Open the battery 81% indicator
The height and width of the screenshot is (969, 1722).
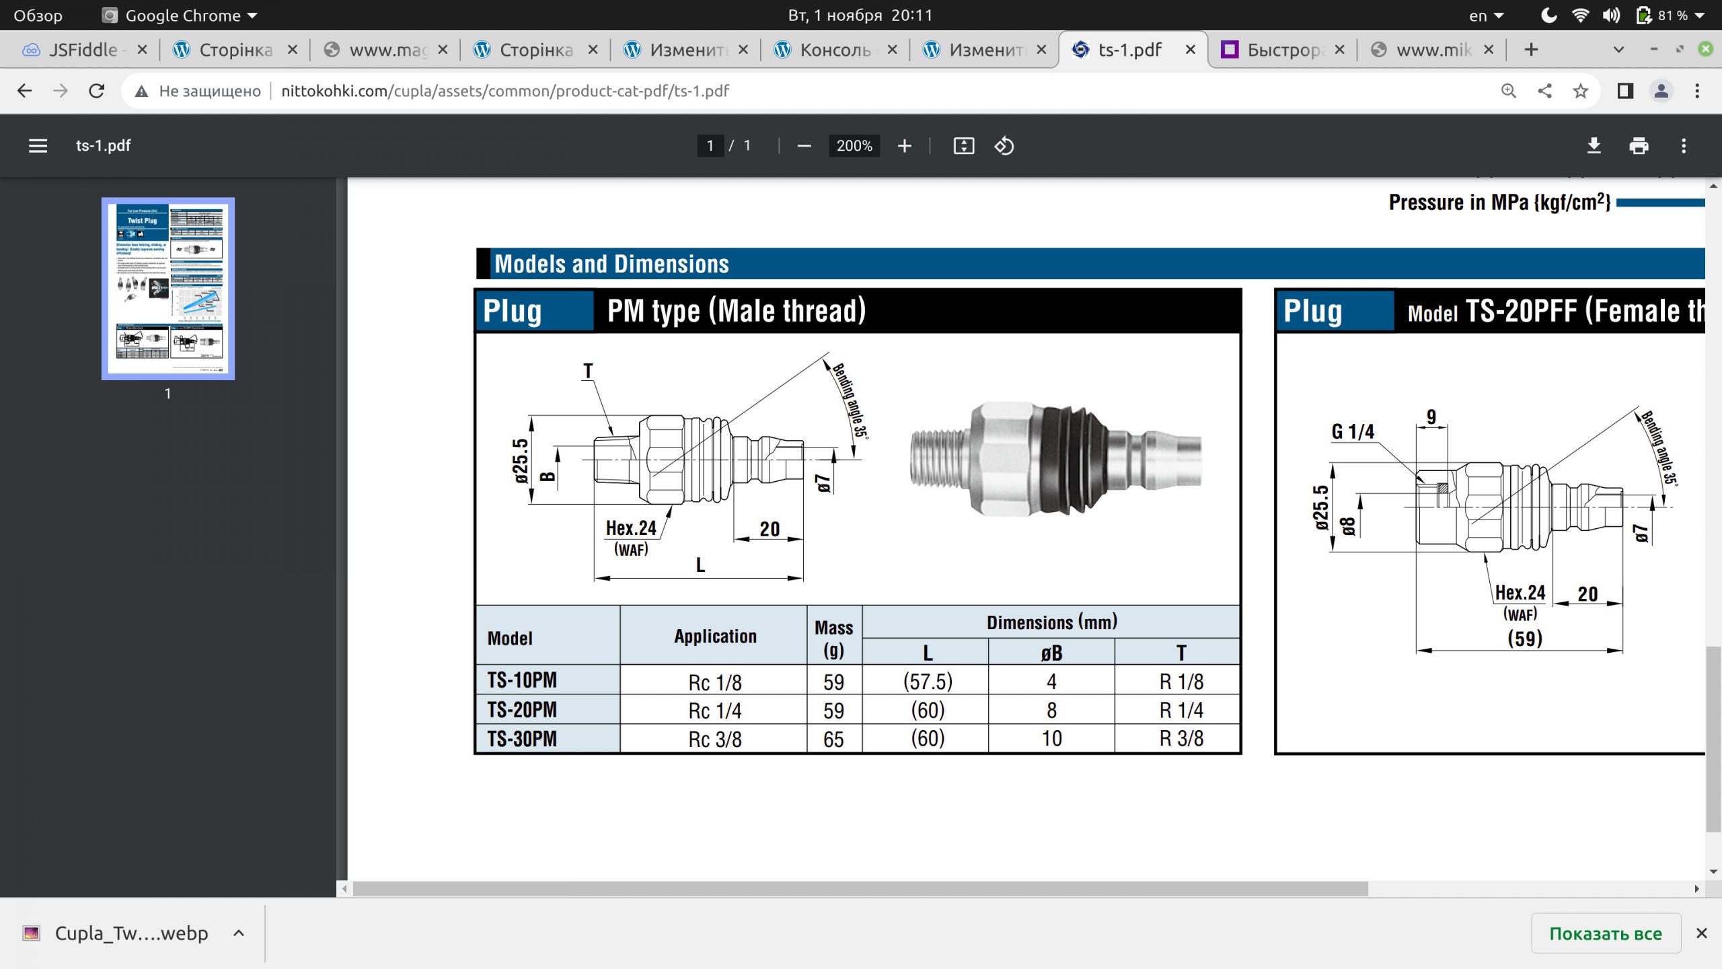pos(1661,15)
